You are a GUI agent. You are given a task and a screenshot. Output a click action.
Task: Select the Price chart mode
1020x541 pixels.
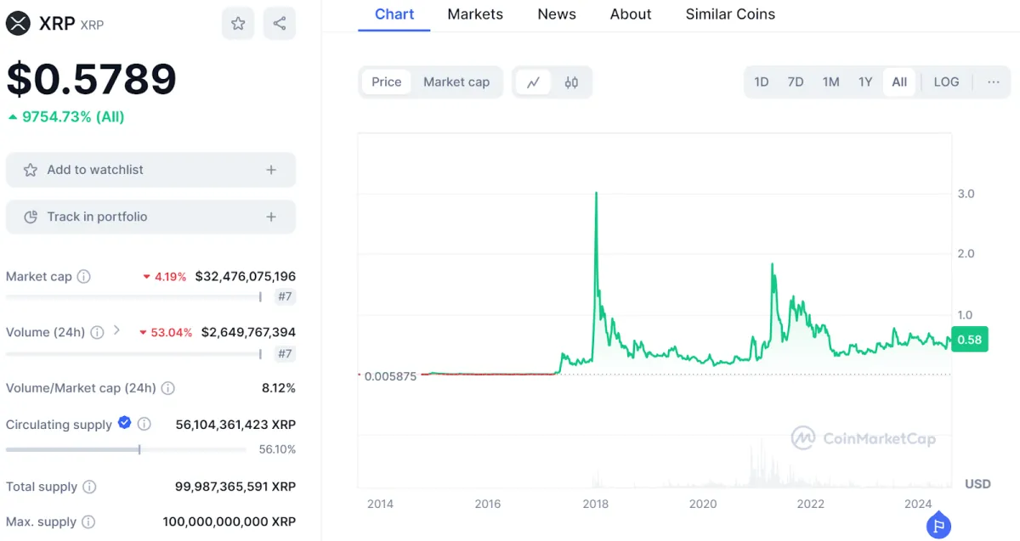point(387,82)
